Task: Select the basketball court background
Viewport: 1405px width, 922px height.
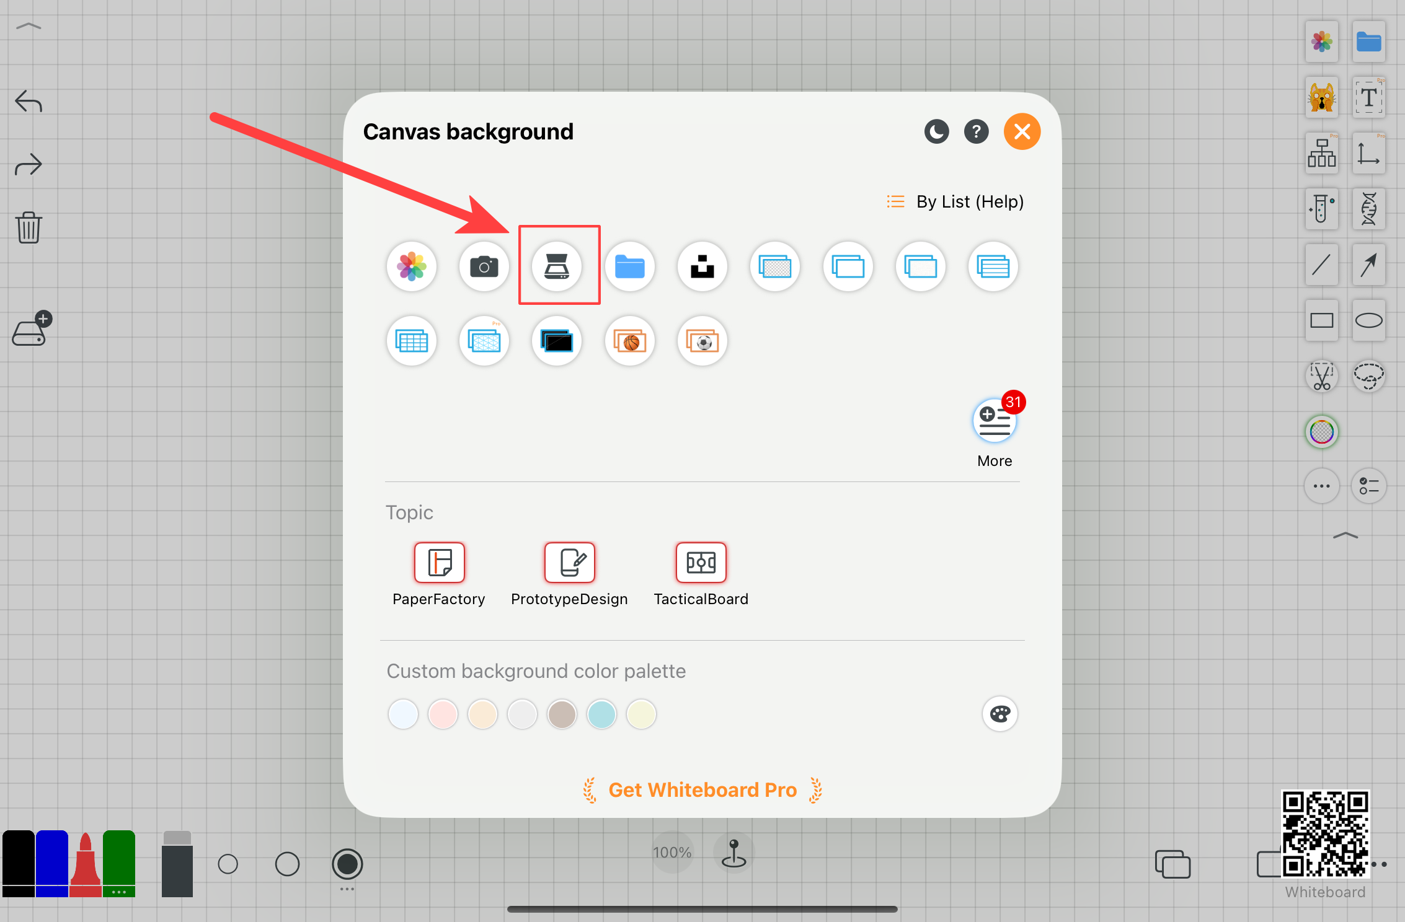Action: coord(629,341)
